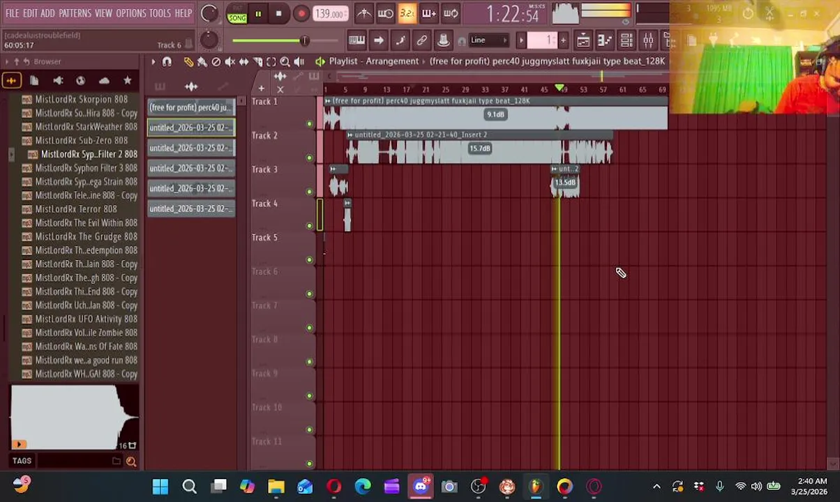Mute Track 7 using its green dot
Image resolution: width=840 pixels, height=502 pixels.
pyautogui.click(x=309, y=328)
